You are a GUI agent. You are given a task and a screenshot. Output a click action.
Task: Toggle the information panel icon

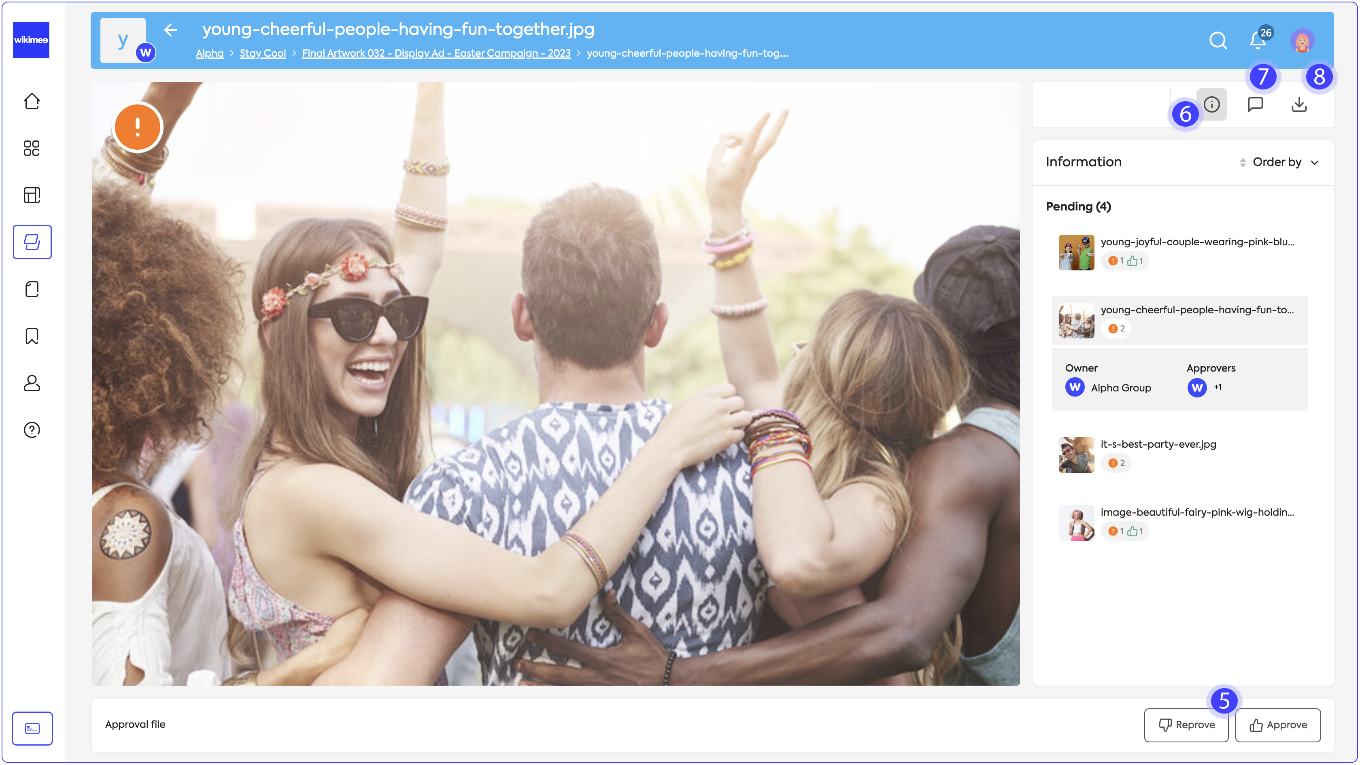point(1211,104)
